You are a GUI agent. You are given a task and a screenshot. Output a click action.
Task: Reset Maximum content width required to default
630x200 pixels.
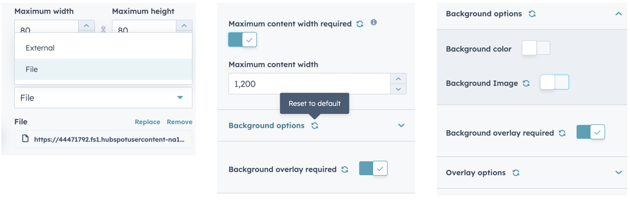coord(360,24)
